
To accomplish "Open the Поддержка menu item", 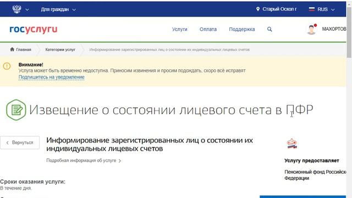I will 242,29.
